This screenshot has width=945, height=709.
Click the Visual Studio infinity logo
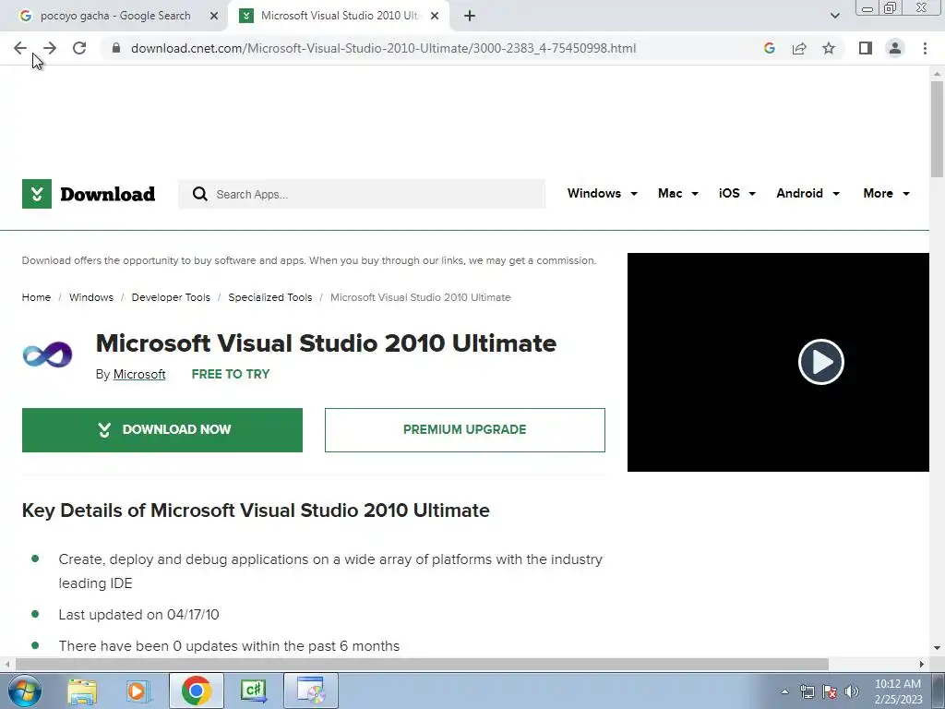pos(47,354)
